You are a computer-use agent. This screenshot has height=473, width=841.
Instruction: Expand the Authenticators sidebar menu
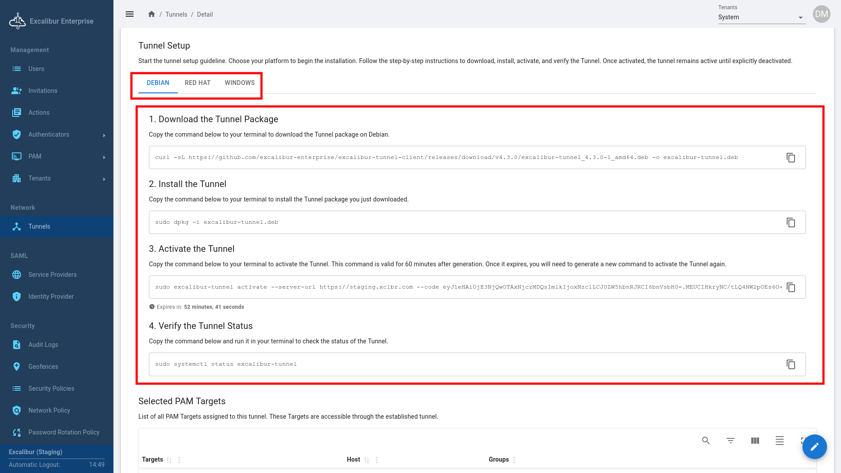click(57, 134)
